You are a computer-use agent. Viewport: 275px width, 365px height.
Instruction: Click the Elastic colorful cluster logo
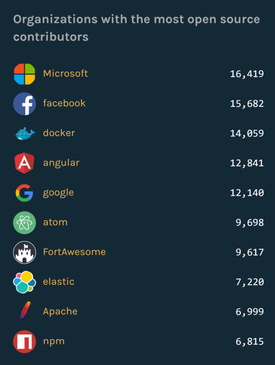tap(25, 282)
